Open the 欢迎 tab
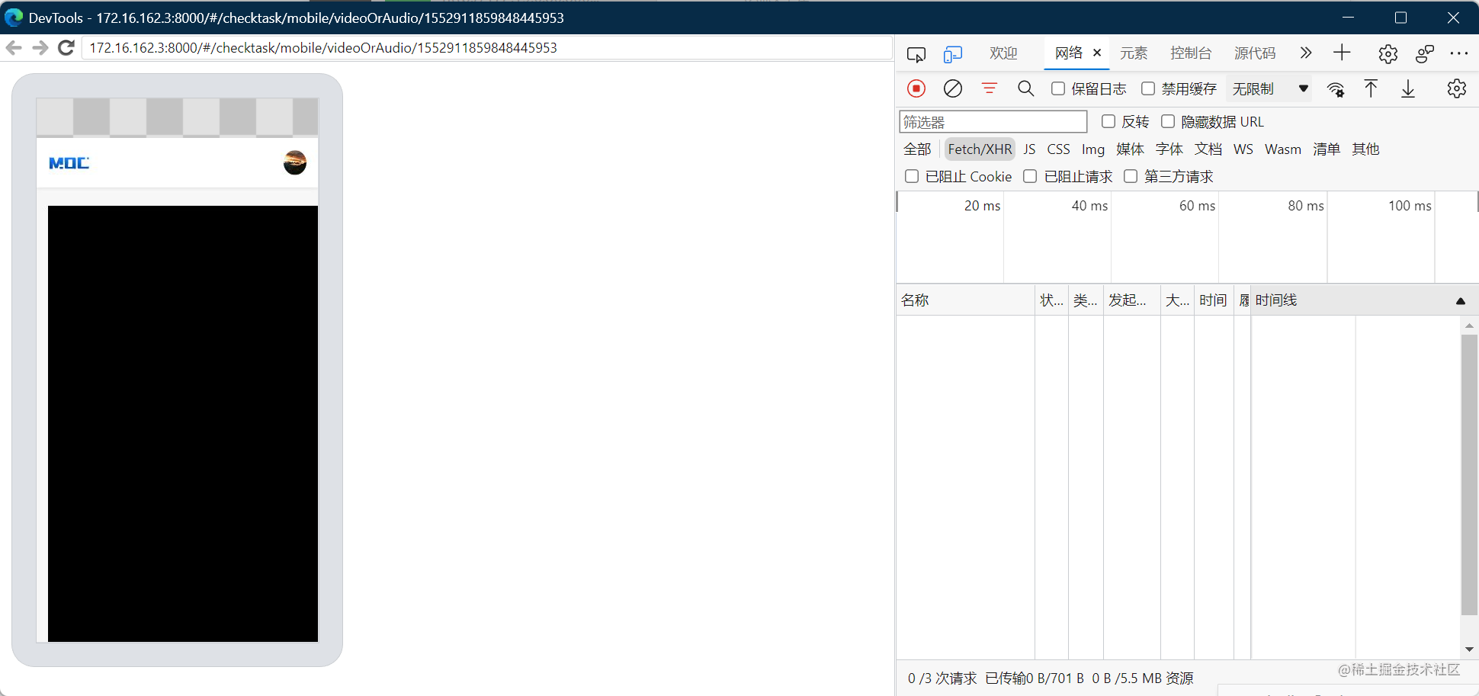1479x696 pixels. (1003, 53)
